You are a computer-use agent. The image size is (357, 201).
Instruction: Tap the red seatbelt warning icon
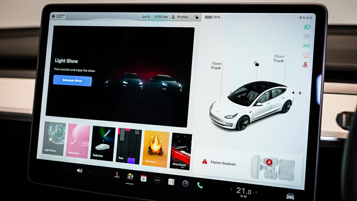305,65
